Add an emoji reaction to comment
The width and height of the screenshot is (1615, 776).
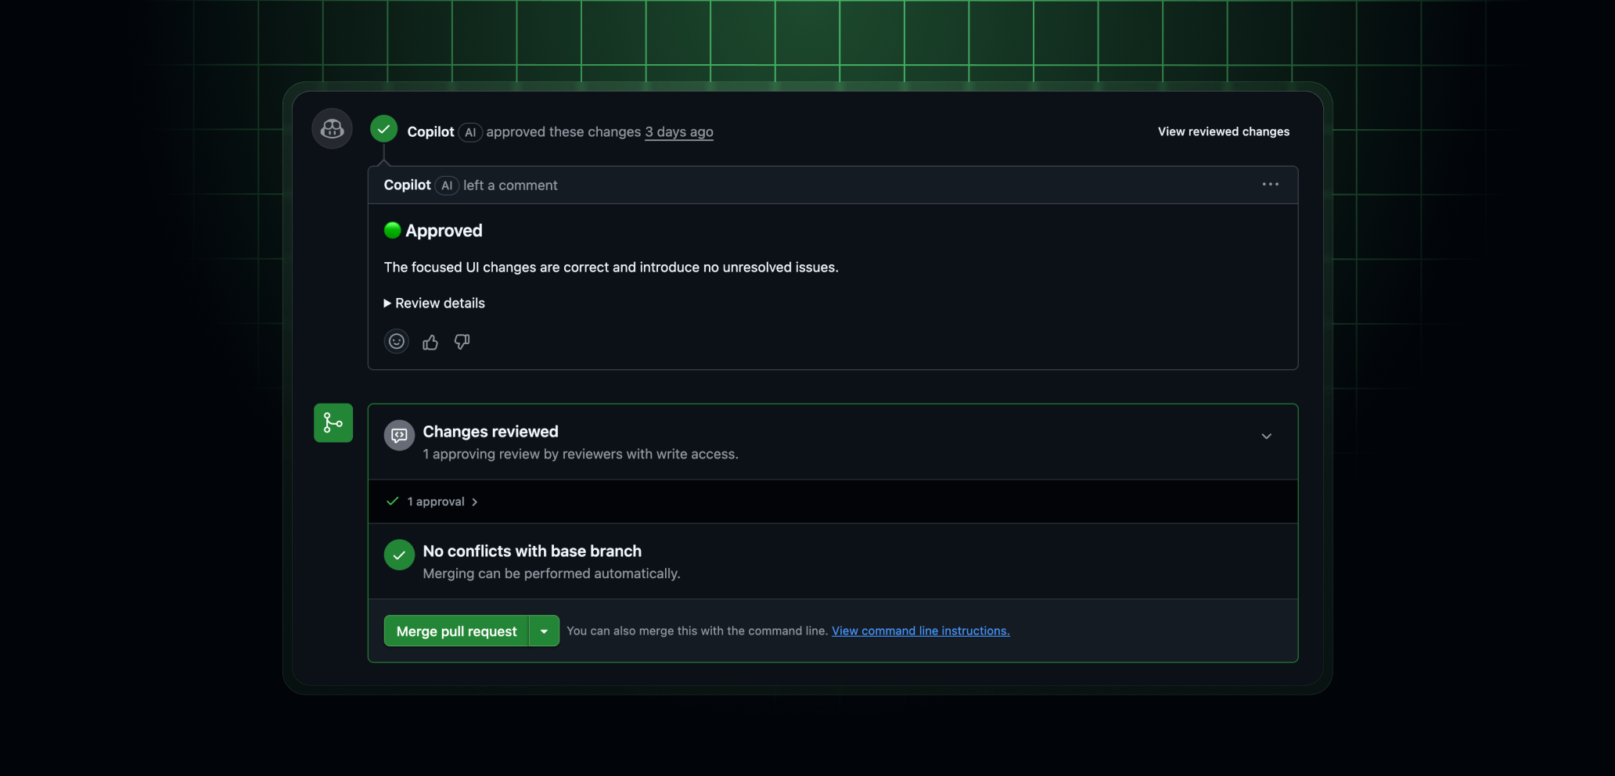point(397,342)
